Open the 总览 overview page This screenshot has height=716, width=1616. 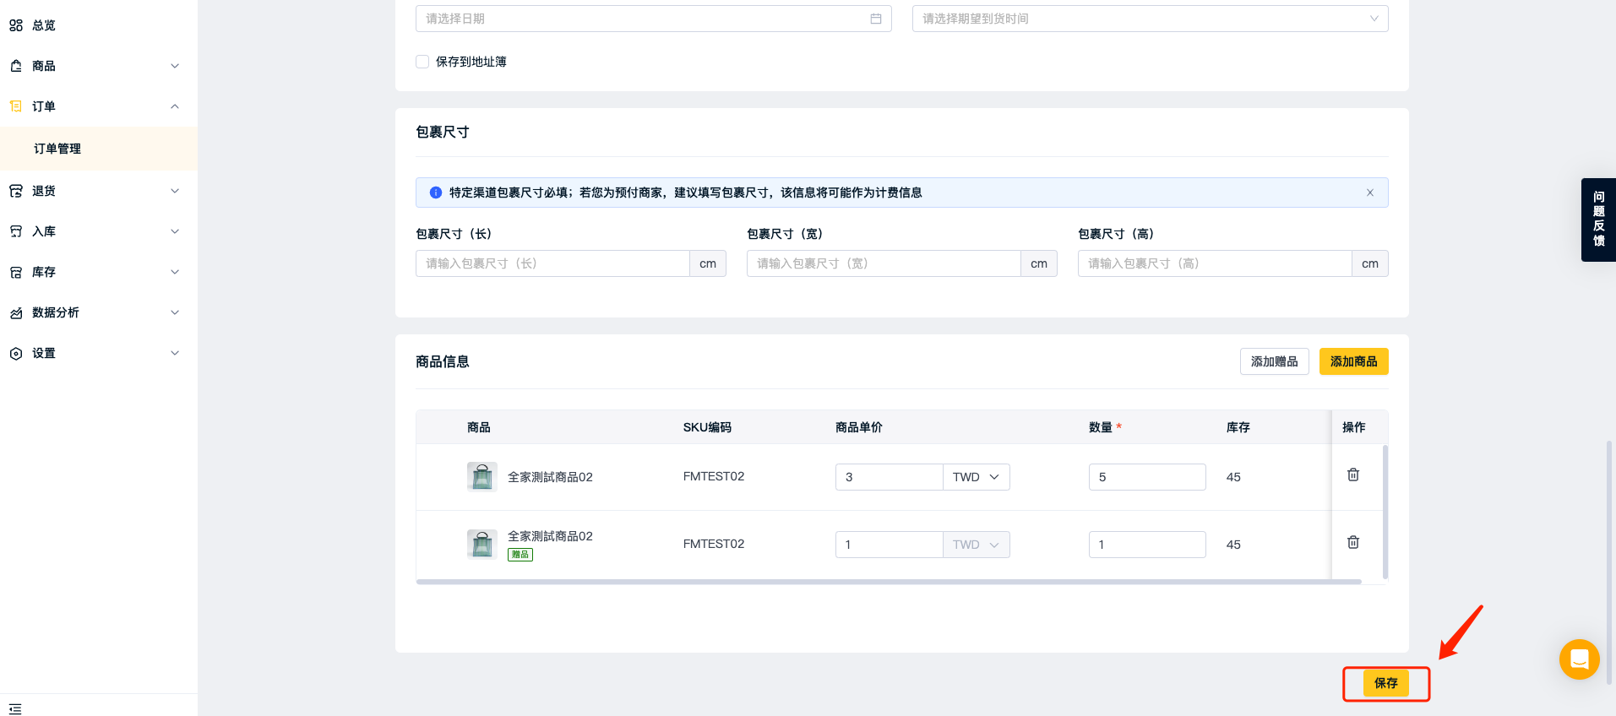pos(44,25)
